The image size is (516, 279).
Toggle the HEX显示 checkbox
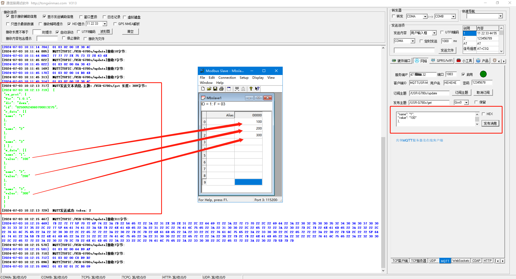pyautogui.click(x=69, y=24)
